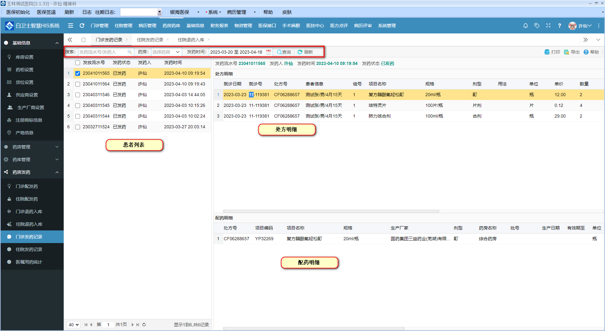This screenshot has height=331, width=605.
Task: Close the 门诊发药记录 tab
Action: coord(127,40)
